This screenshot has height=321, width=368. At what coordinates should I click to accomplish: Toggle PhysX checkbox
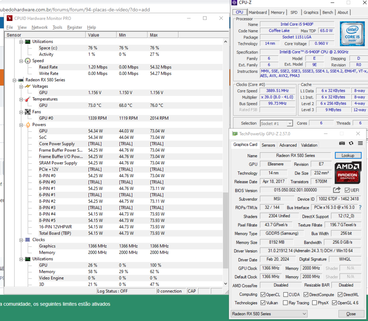tap(315, 303)
